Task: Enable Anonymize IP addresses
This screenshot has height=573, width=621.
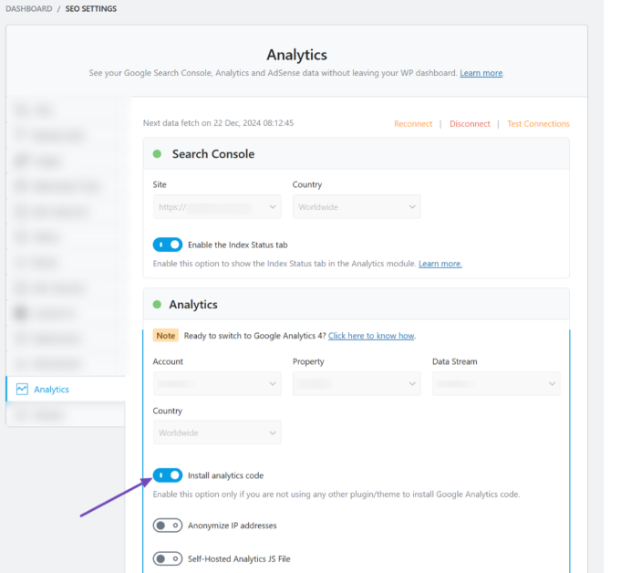Action: pyautogui.click(x=168, y=526)
